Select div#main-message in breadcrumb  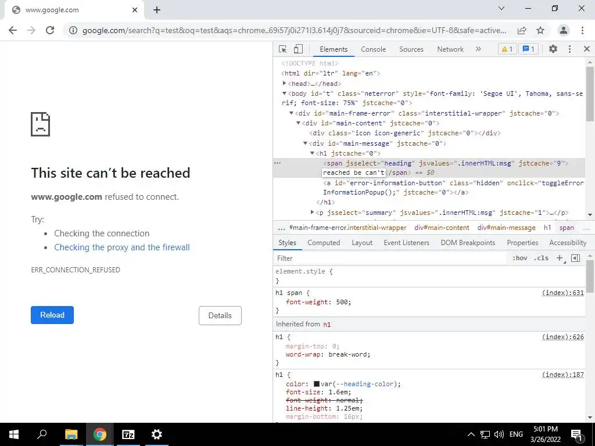click(507, 228)
